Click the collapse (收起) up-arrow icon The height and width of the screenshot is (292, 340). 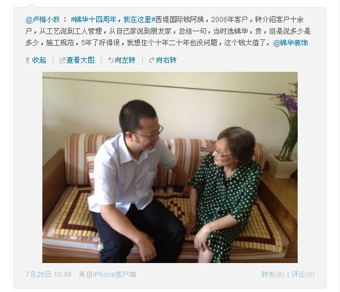(x=27, y=60)
